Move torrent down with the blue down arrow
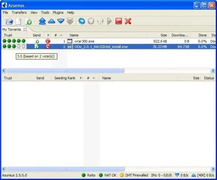 coord(61,21)
